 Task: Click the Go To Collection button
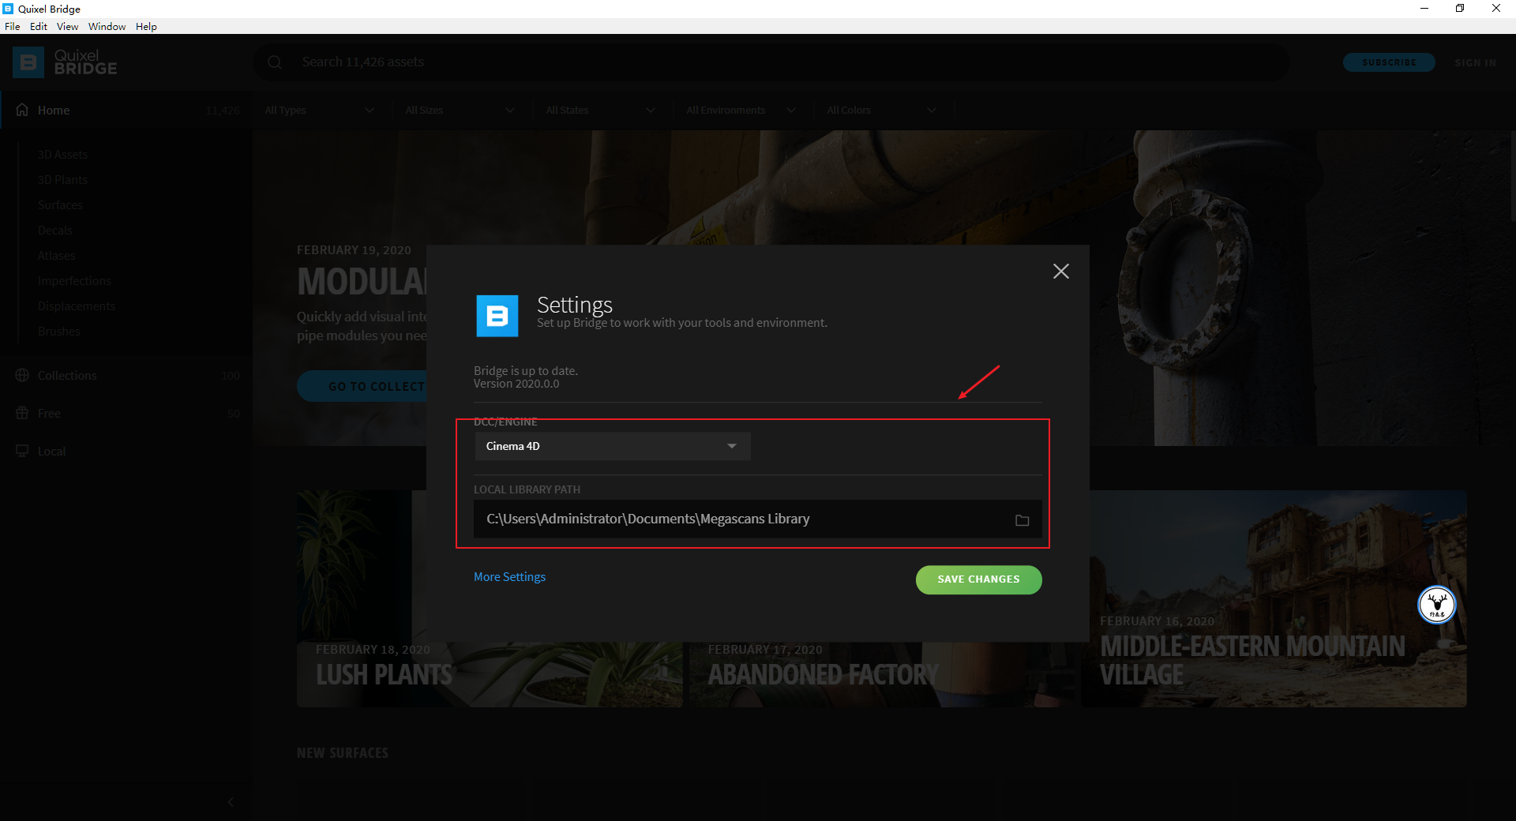[x=362, y=386]
